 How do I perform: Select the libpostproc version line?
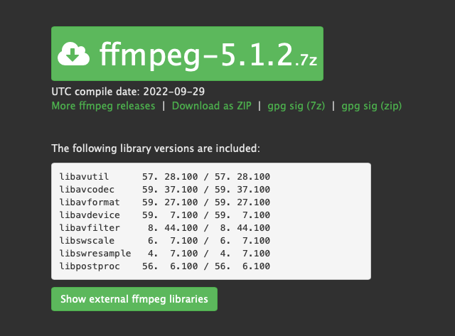[165, 266]
